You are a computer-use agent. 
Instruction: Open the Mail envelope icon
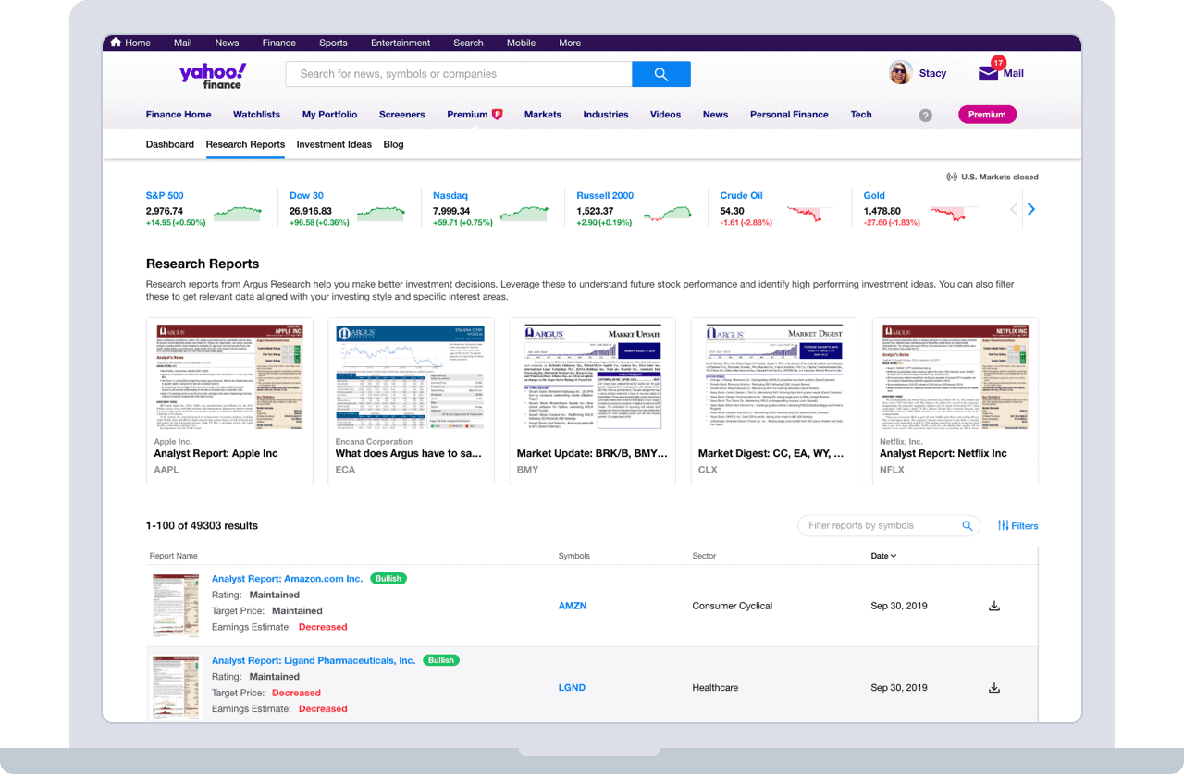coord(988,73)
